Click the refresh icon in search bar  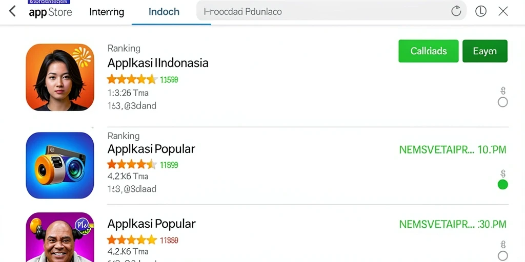pyautogui.click(x=456, y=11)
